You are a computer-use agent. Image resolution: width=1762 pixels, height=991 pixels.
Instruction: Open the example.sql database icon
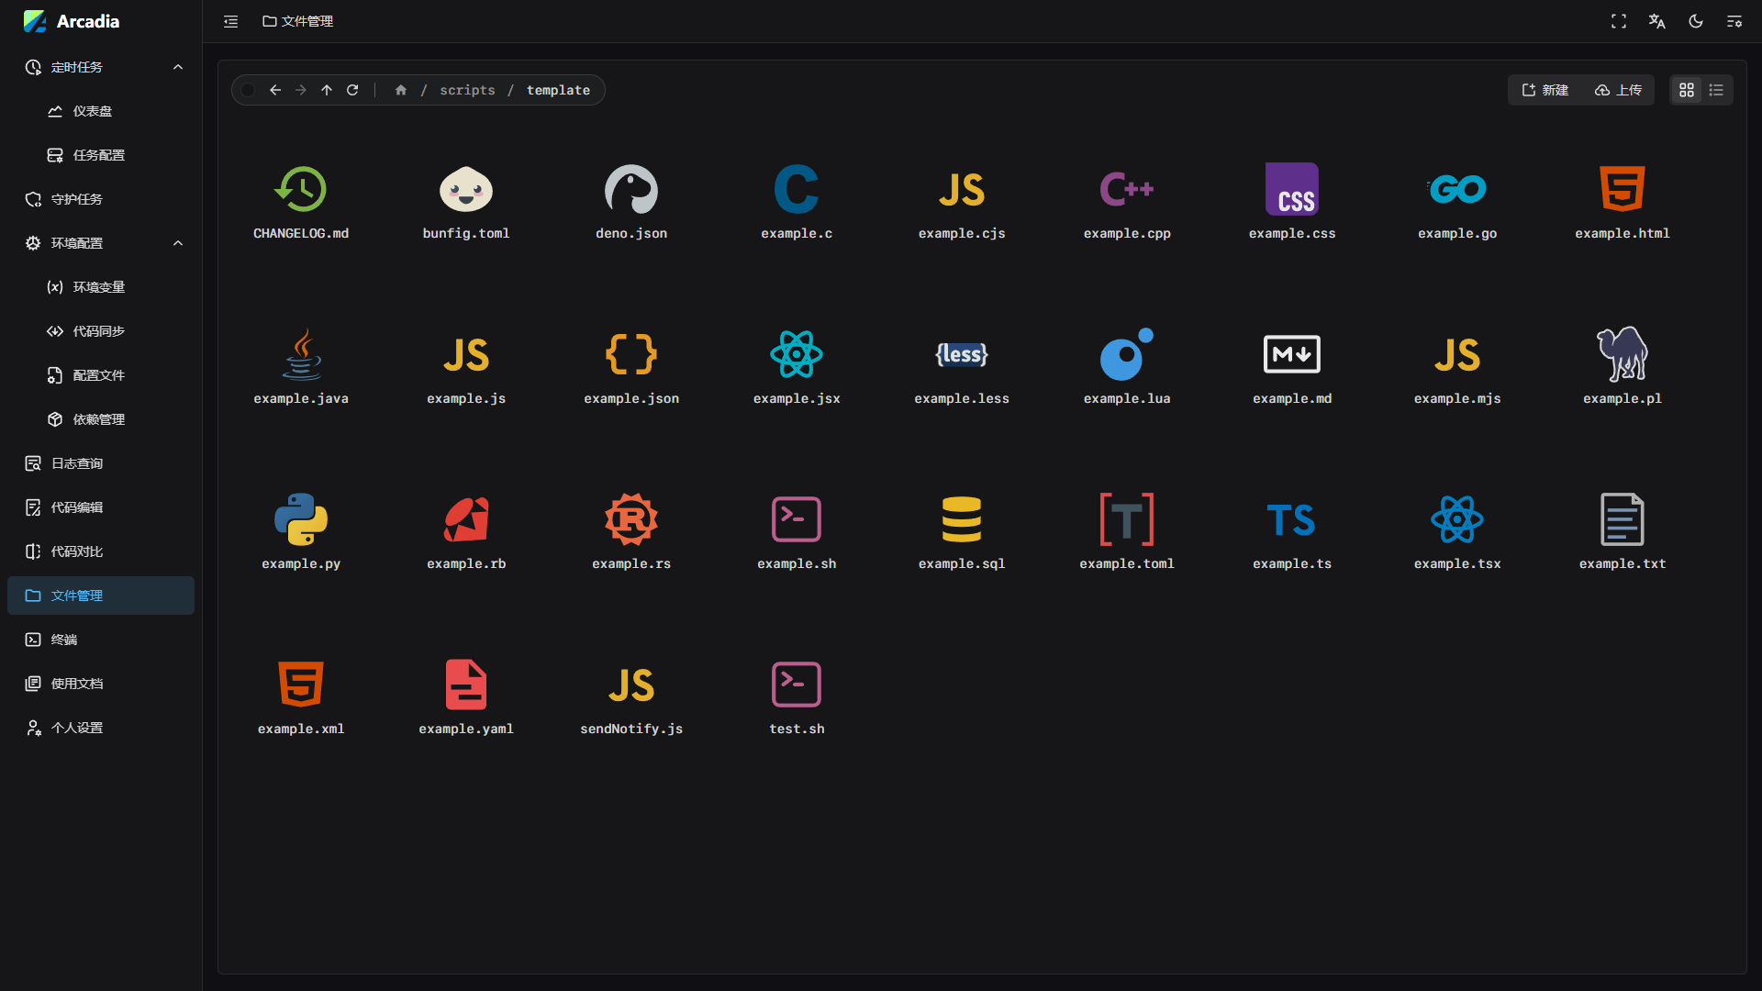(962, 519)
